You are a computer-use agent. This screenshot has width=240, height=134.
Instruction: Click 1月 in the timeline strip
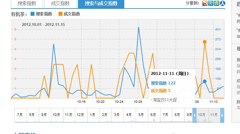92,115
